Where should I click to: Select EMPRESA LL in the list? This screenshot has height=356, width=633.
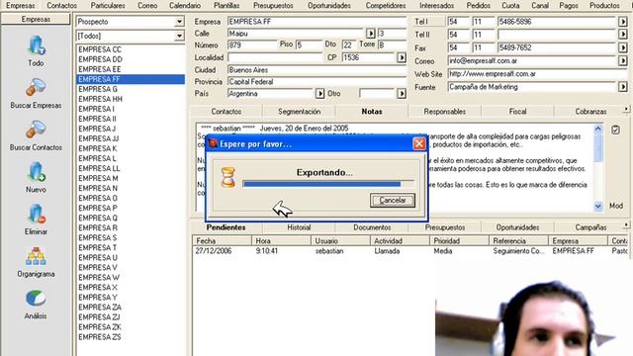(x=131, y=168)
